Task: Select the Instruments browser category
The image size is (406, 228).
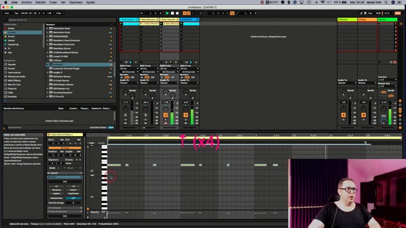Action: (14, 73)
